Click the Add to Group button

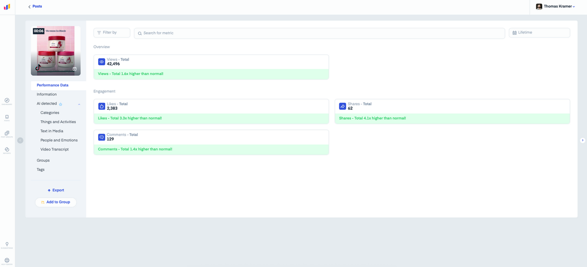click(56, 202)
